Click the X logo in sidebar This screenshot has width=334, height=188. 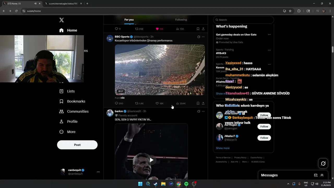(62, 20)
